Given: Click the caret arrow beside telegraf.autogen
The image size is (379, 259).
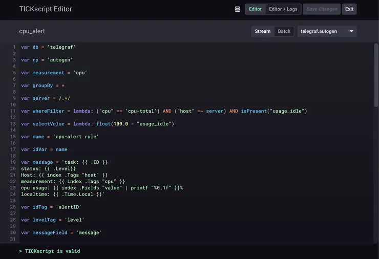Looking at the screenshot, I should click(x=351, y=31).
